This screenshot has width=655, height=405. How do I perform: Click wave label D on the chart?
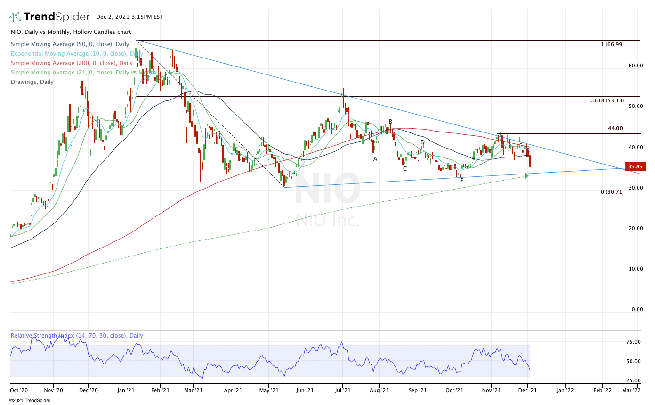(422, 142)
